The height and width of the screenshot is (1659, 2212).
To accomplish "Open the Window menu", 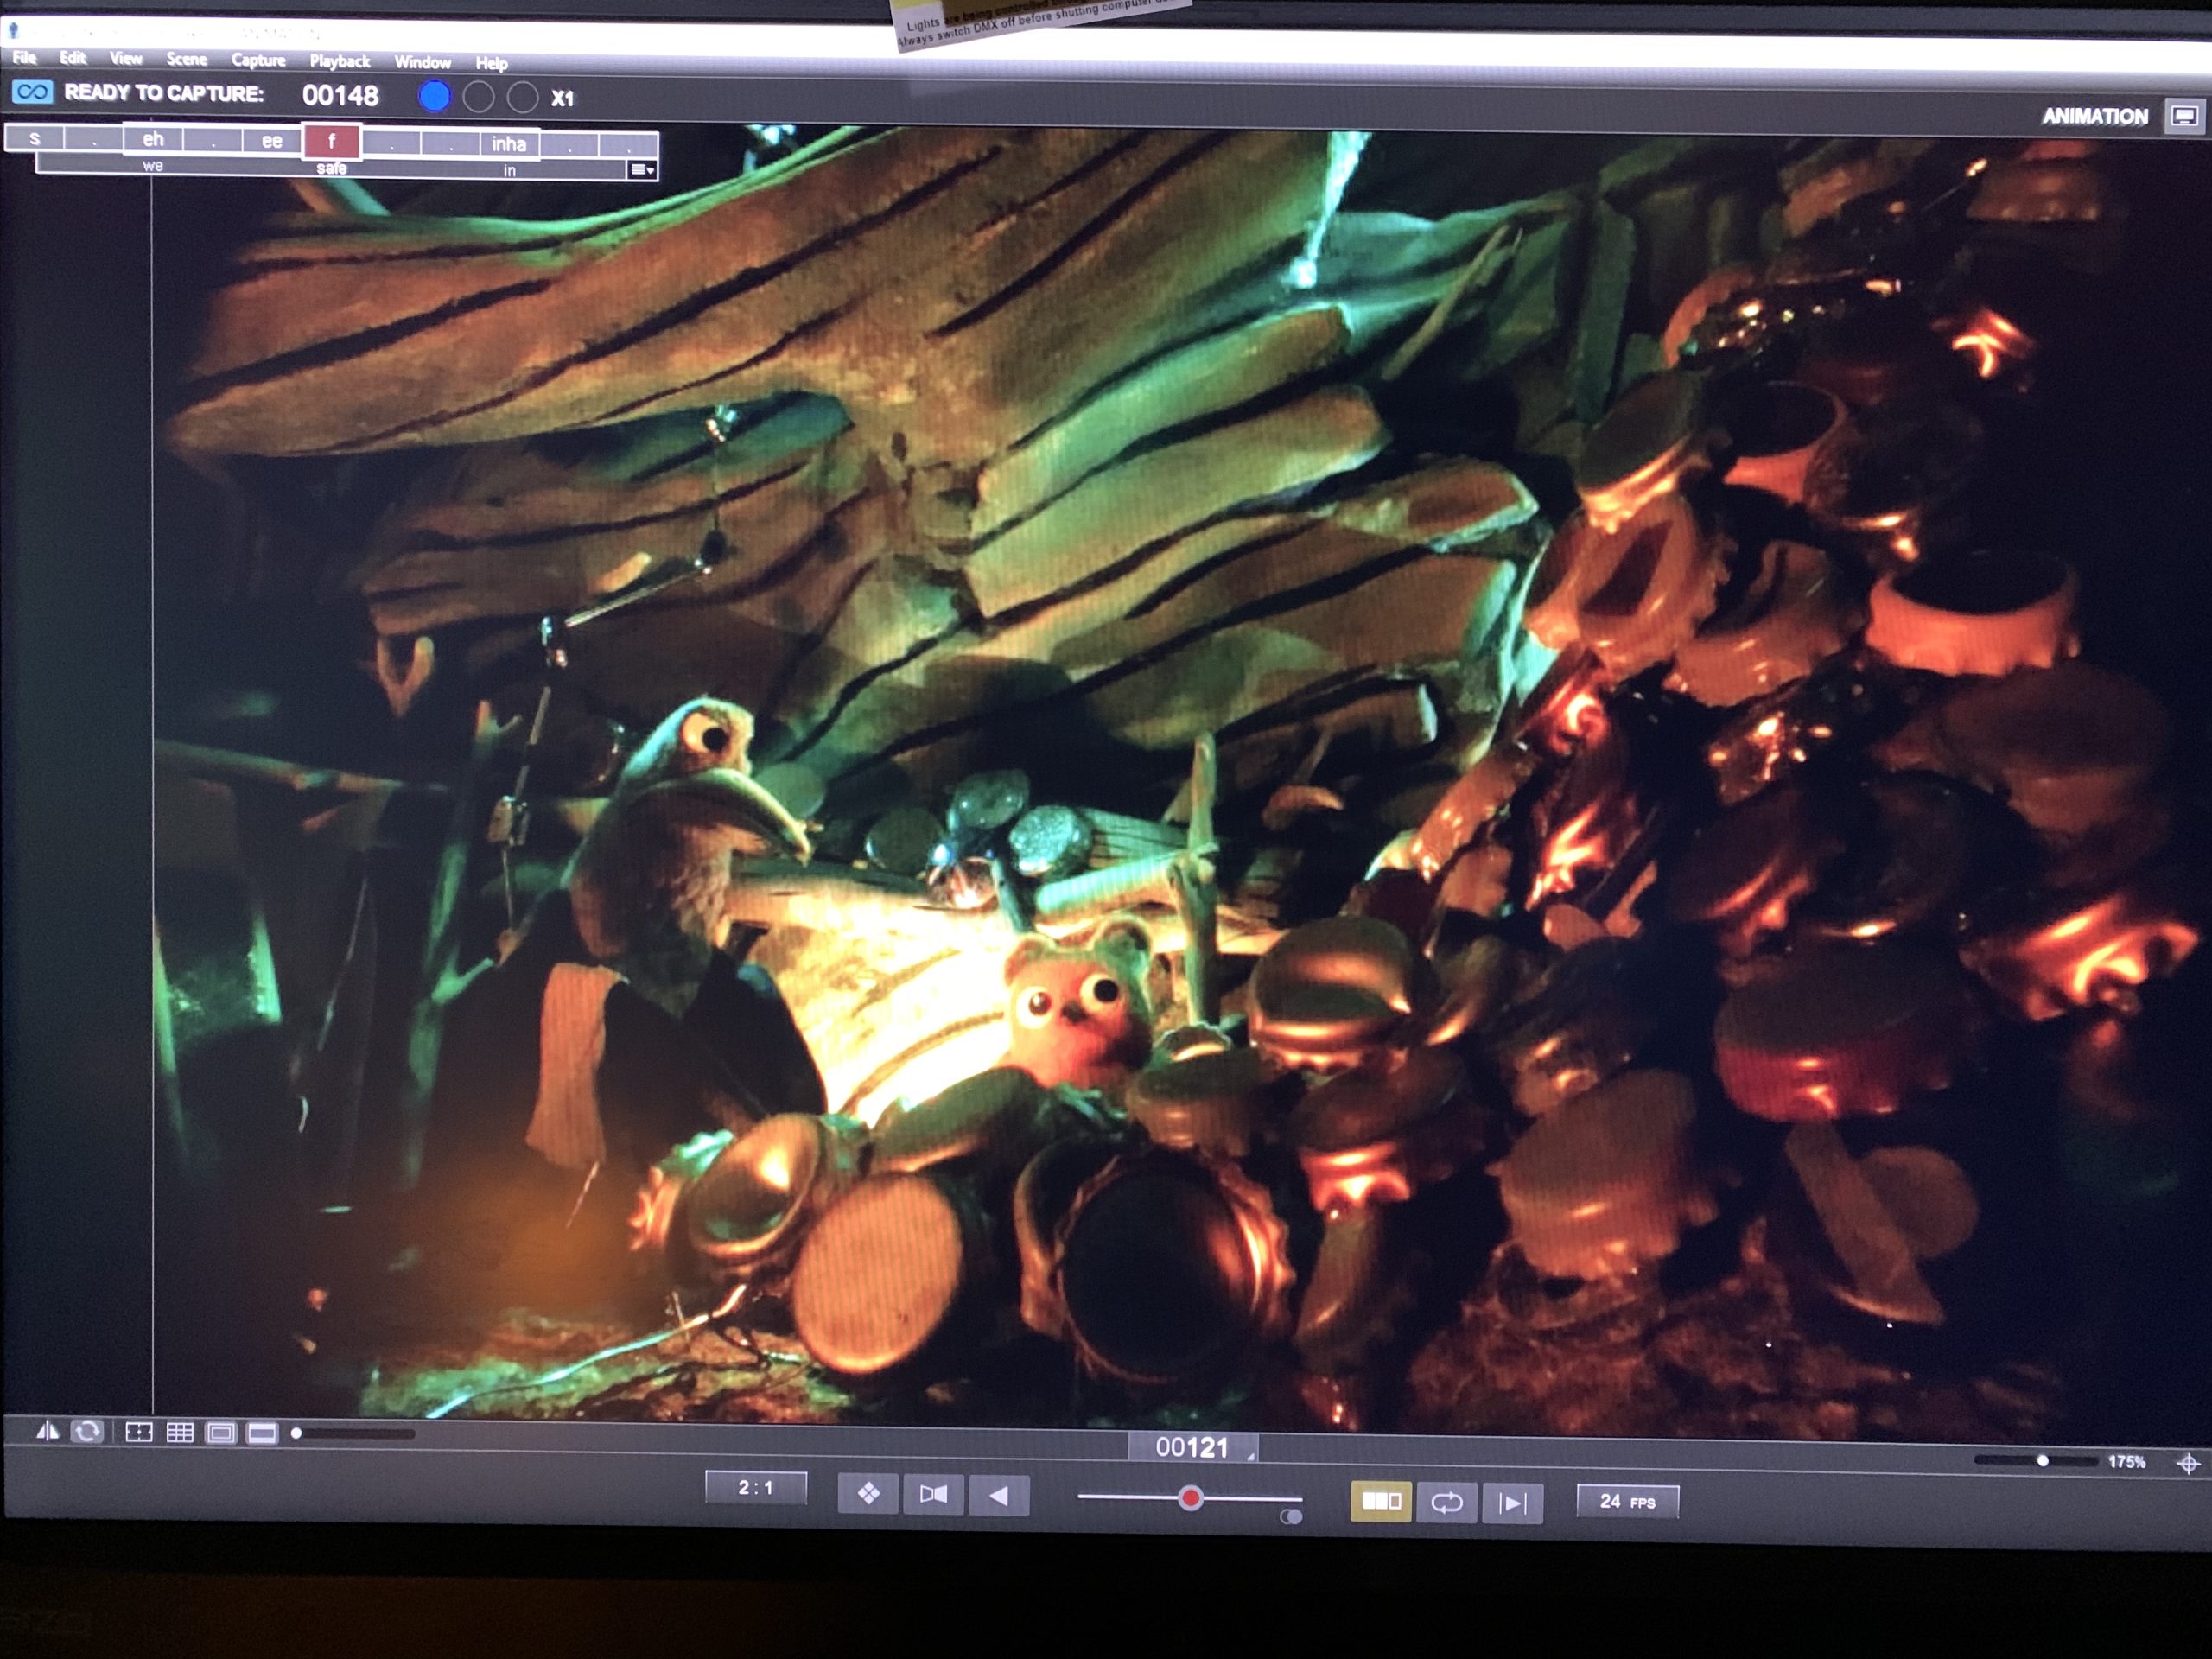I will 422,63.
